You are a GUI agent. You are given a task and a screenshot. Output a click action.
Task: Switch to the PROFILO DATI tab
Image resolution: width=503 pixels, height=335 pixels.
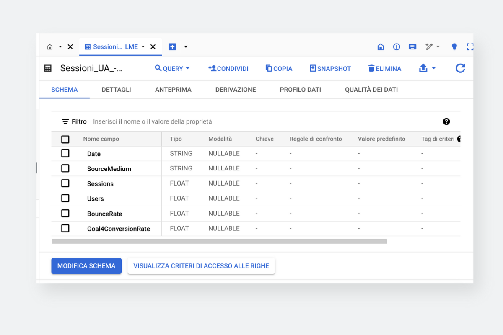[x=301, y=90]
